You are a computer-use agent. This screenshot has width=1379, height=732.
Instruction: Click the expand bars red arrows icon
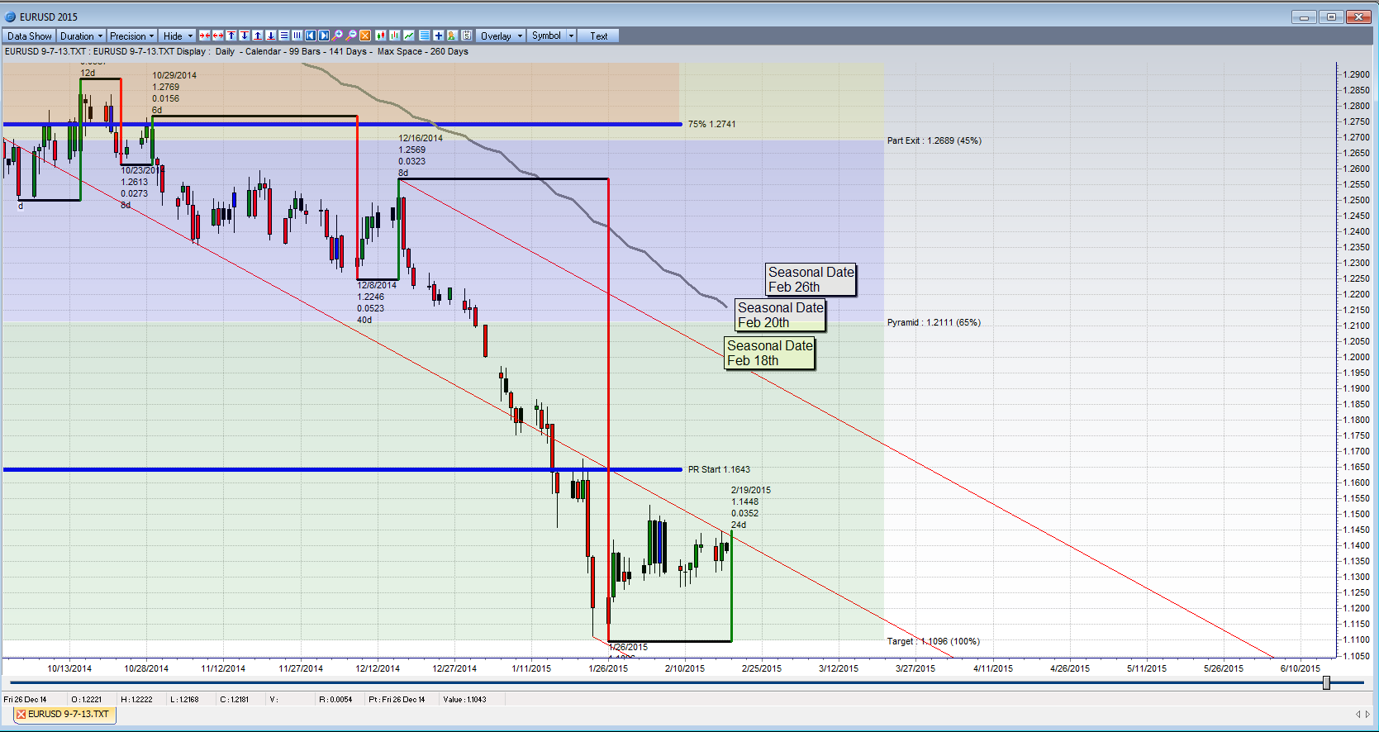(218, 36)
